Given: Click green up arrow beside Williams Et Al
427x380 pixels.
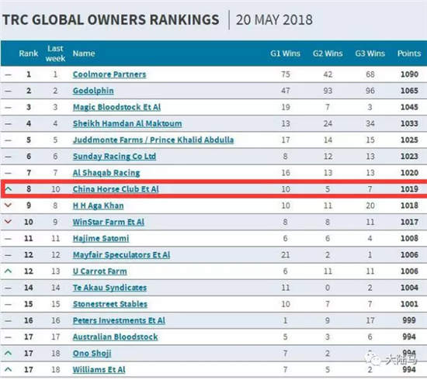Looking at the screenshot, I should 9,369.
